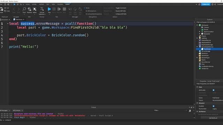Switch to the Baseplate document tab
The height and width of the screenshot is (125, 223).
[5, 19]
